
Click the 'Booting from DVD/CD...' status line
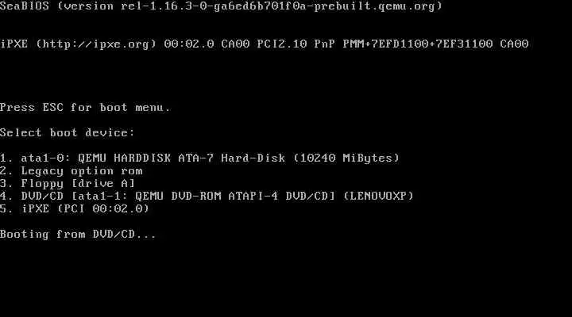pyautogui.click(x=78, y=235)
